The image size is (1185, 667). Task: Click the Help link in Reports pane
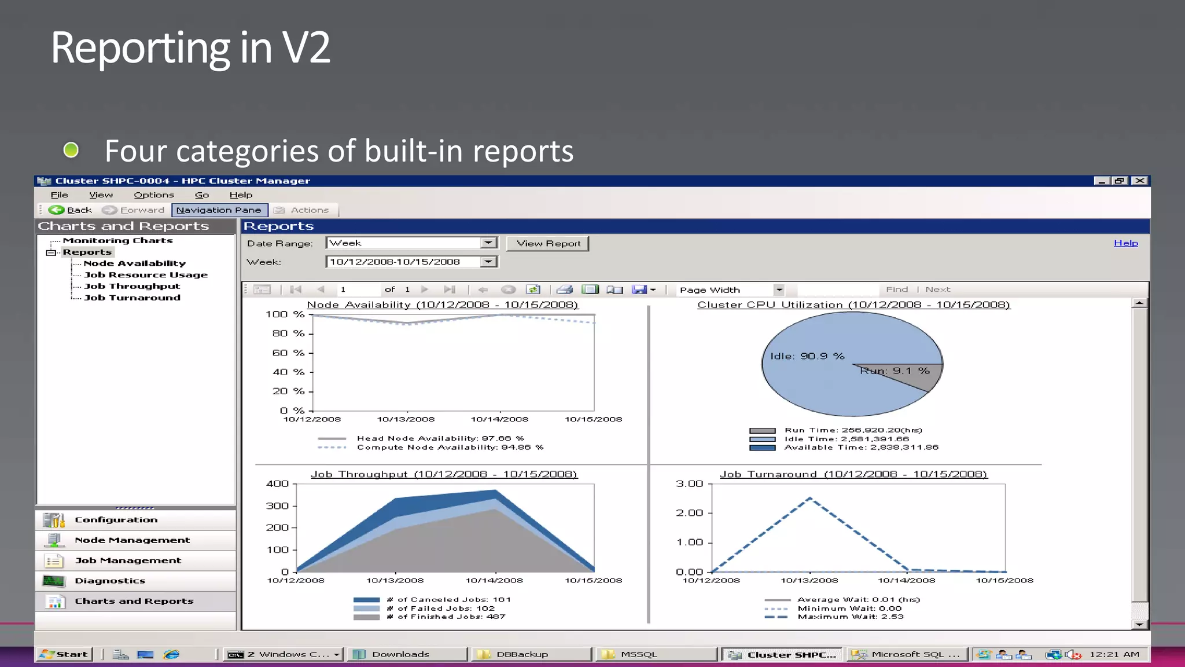1125,243
